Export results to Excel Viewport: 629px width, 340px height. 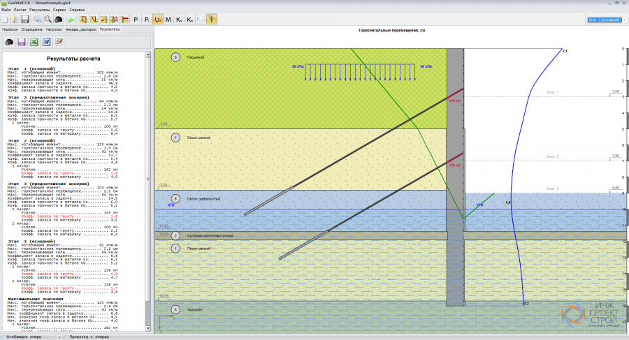pos(34,42)
